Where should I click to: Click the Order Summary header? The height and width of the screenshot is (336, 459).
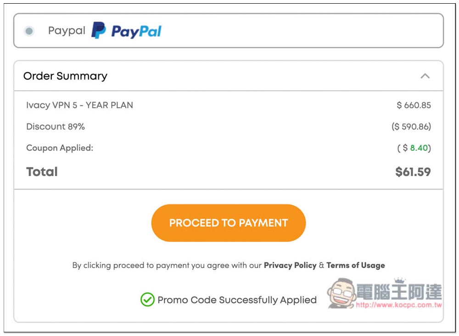point(65,76)
